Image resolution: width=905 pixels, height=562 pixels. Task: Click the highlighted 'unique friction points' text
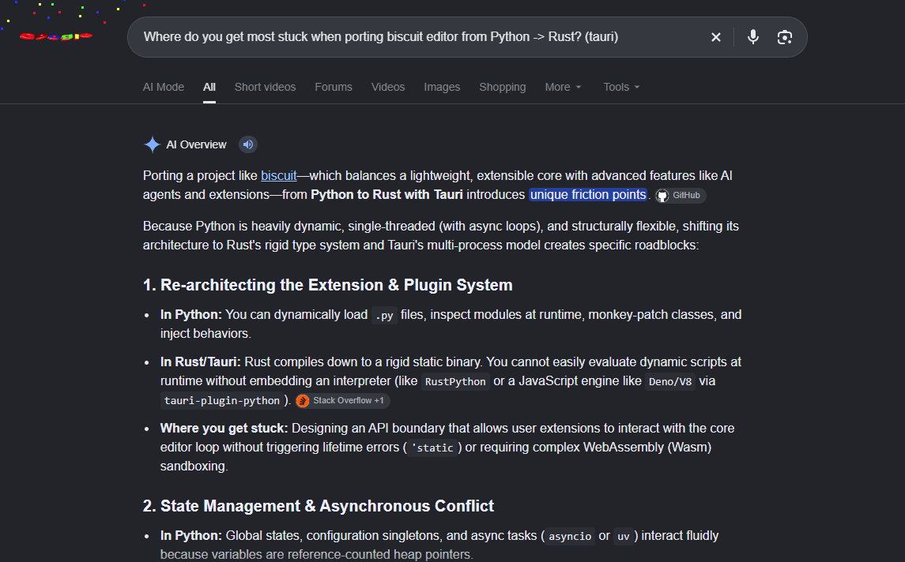click(x=588, y=195)
